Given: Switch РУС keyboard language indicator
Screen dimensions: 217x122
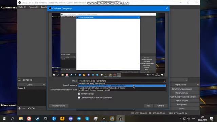Looking at the screenshot, I should [x=194, y=119].
